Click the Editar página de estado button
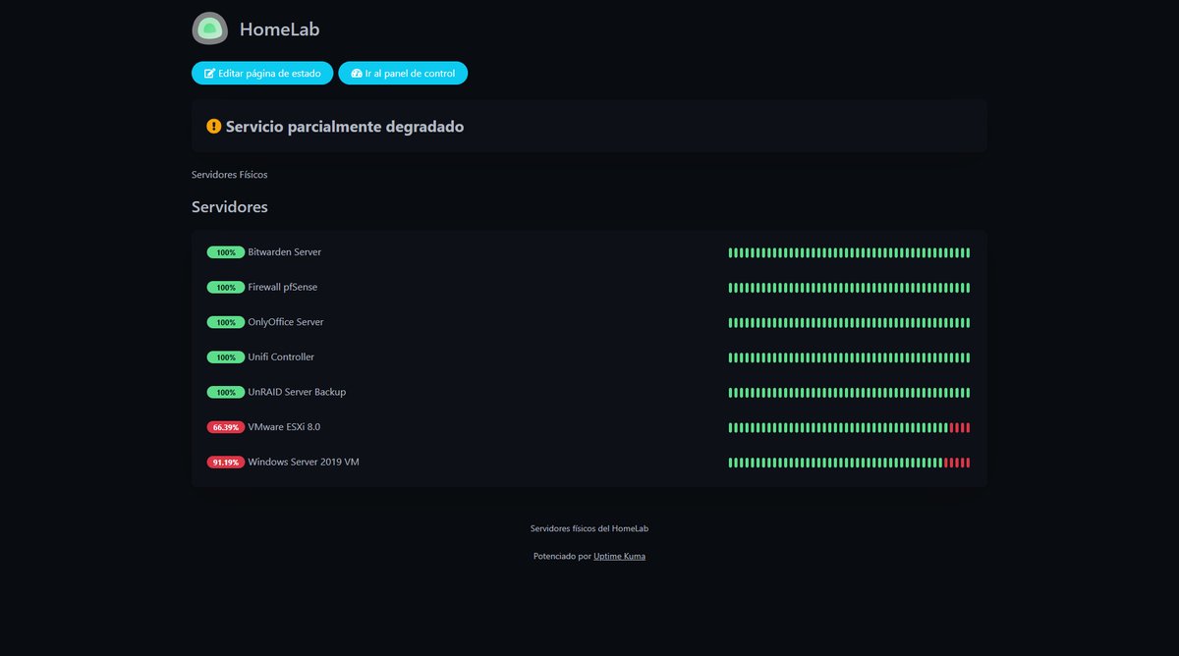Viewport: 1179px width, 656px height. point(261,73)
